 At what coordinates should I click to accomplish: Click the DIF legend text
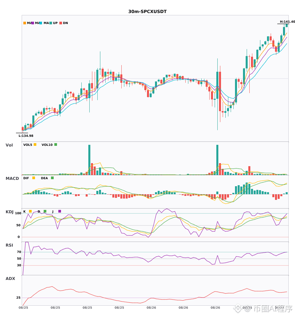pyautogui.click(x=26, y=178)
